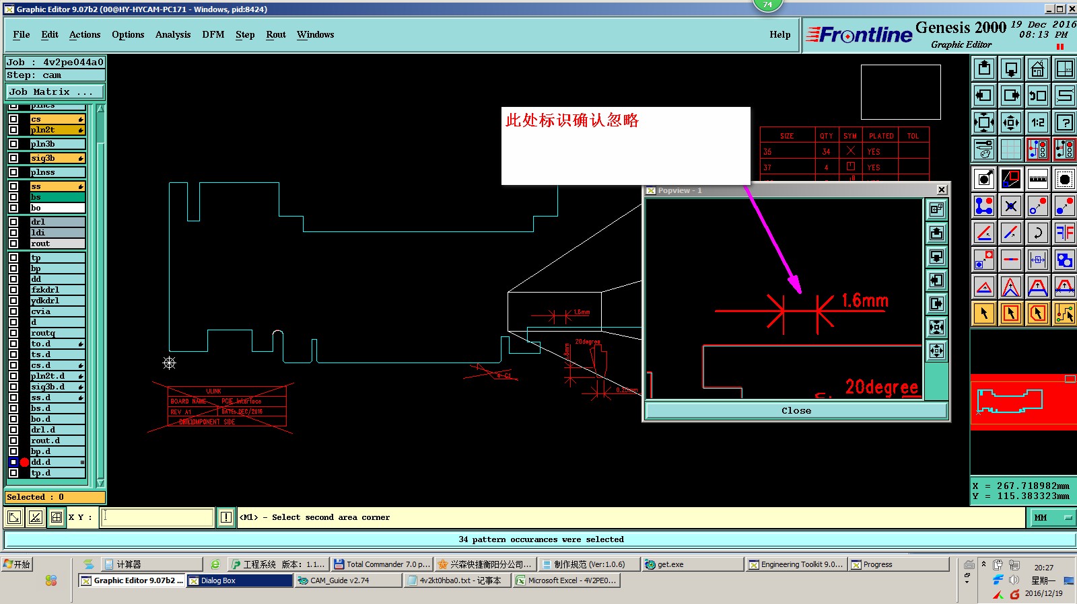
Task: Open the Rout menu
Action: (276, 35)
